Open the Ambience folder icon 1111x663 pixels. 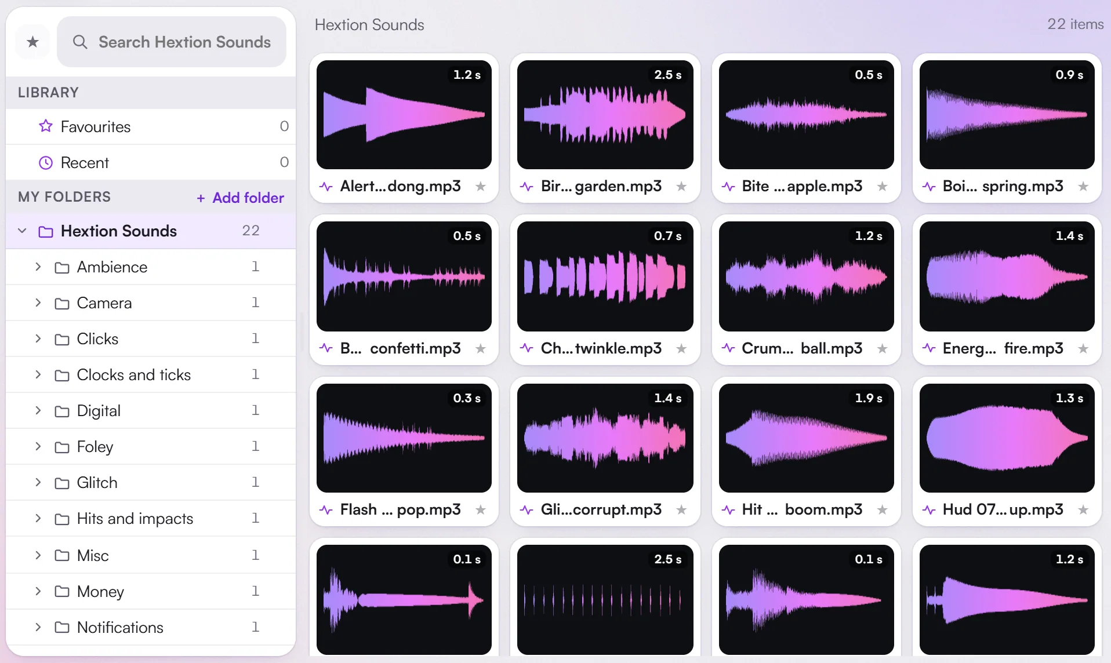pyautogui.click(x=62, y=267)
